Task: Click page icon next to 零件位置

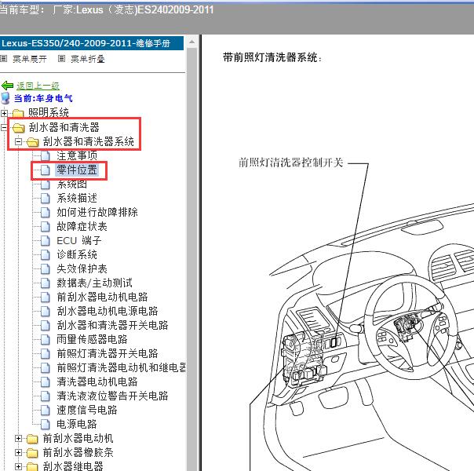Action: (45, 170)
